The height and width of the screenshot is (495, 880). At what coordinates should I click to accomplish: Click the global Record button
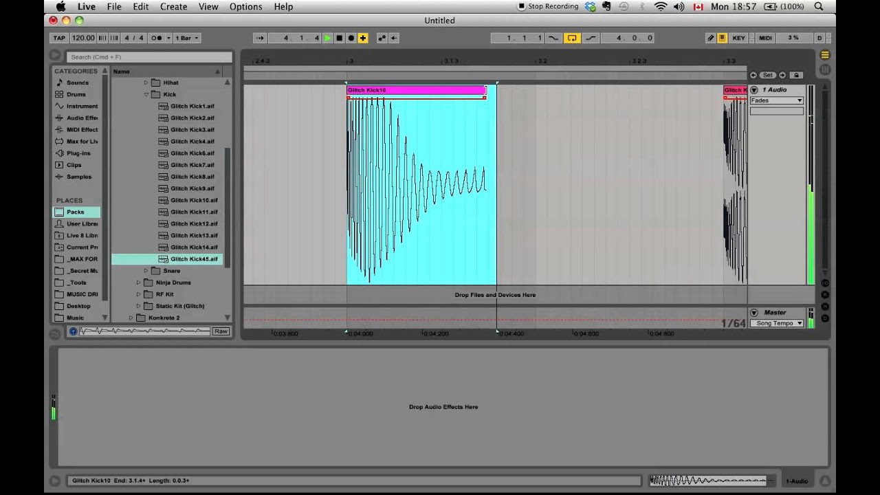[351, 38]
